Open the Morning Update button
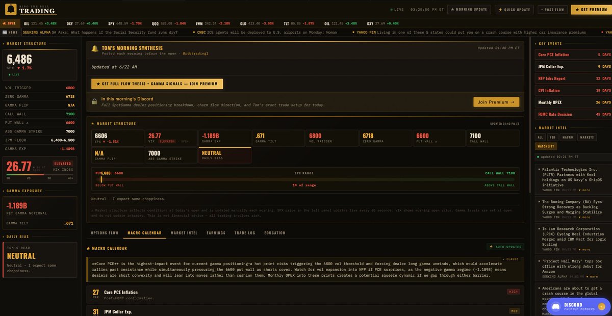This screenshot has width=612, height=316. pyautogui.click(x=469, y=9)
